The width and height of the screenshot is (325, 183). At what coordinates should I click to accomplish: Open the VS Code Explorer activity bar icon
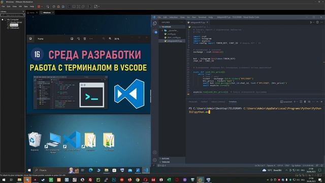coord(155,23)
